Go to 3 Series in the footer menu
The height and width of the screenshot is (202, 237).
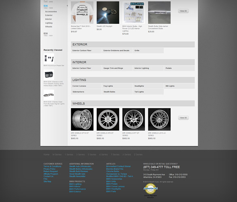pyautogui.click(x=80, y=155)
